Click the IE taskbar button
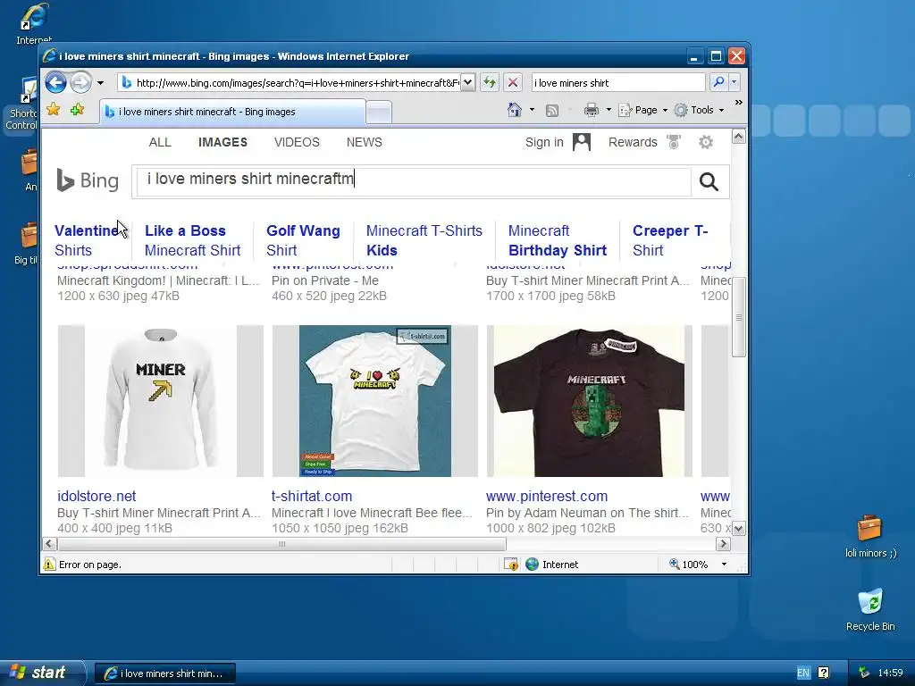Image resolution: width=915 pixels, height=686 pixels. (165, 673)
